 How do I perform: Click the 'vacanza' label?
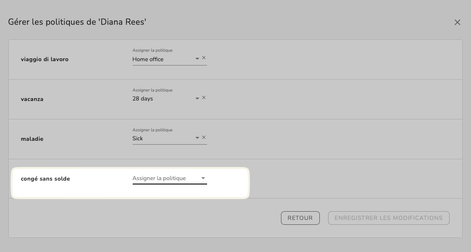32,100
